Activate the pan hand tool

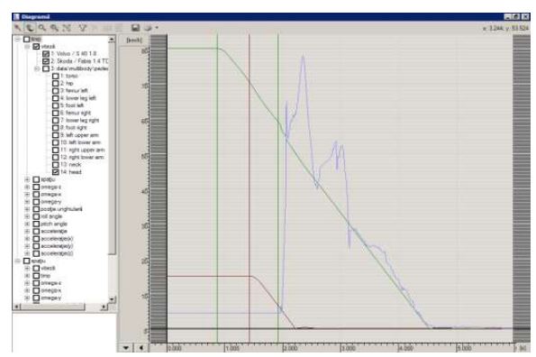pos(30,28)
